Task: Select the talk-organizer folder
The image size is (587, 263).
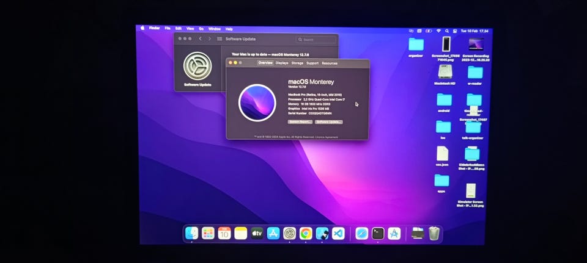Action: 473,127
